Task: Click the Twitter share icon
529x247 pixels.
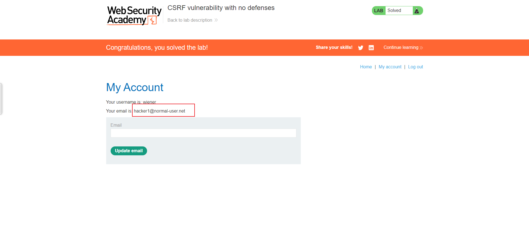Action: (361, 48)
